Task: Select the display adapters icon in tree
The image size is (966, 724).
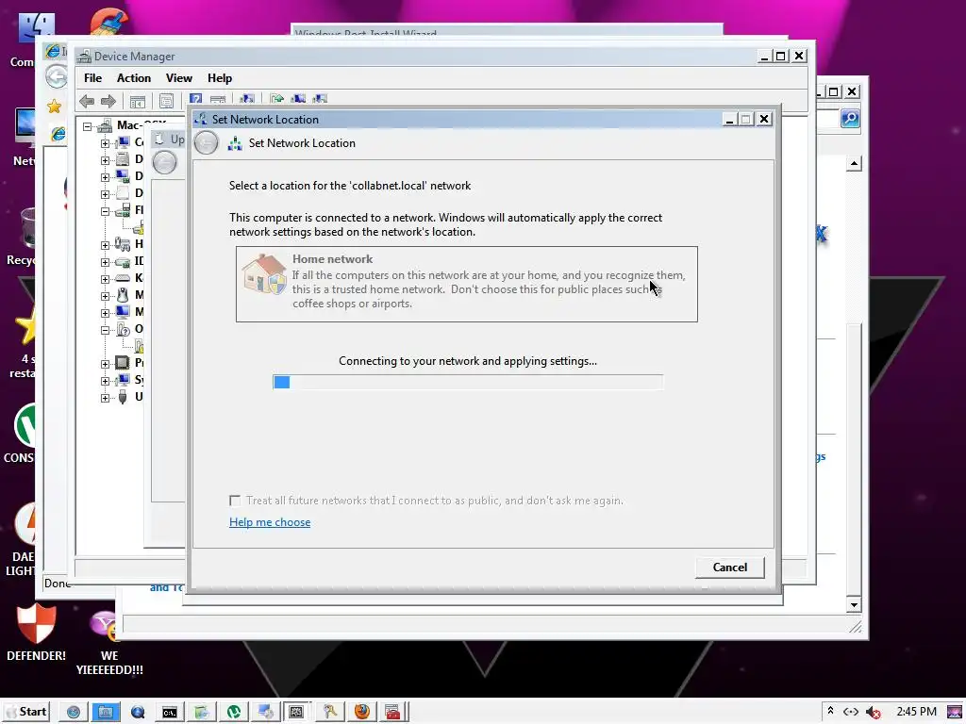Action: tap(123, 176)
